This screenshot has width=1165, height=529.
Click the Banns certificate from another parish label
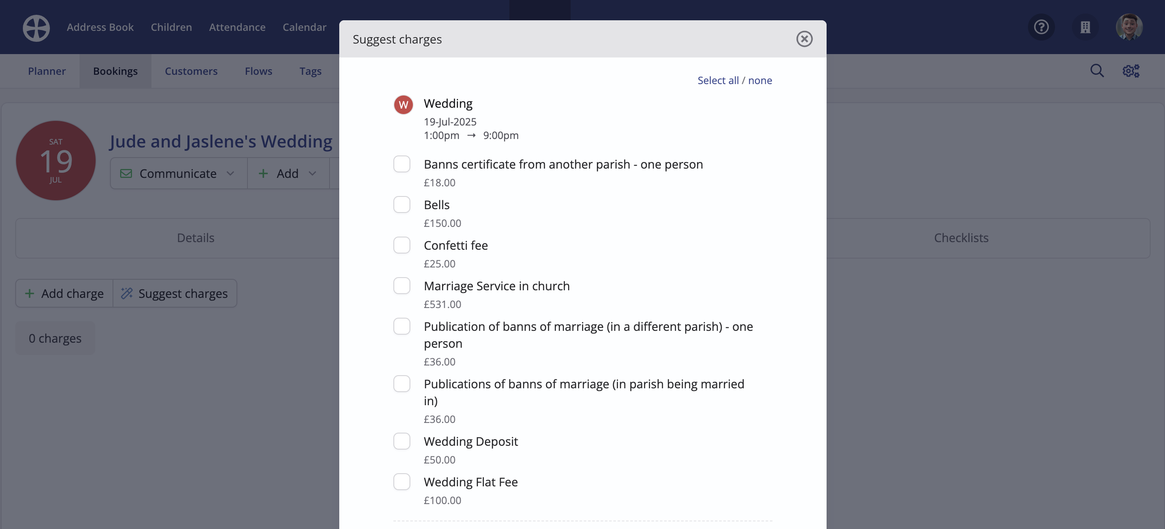click(x=563, y=164)
